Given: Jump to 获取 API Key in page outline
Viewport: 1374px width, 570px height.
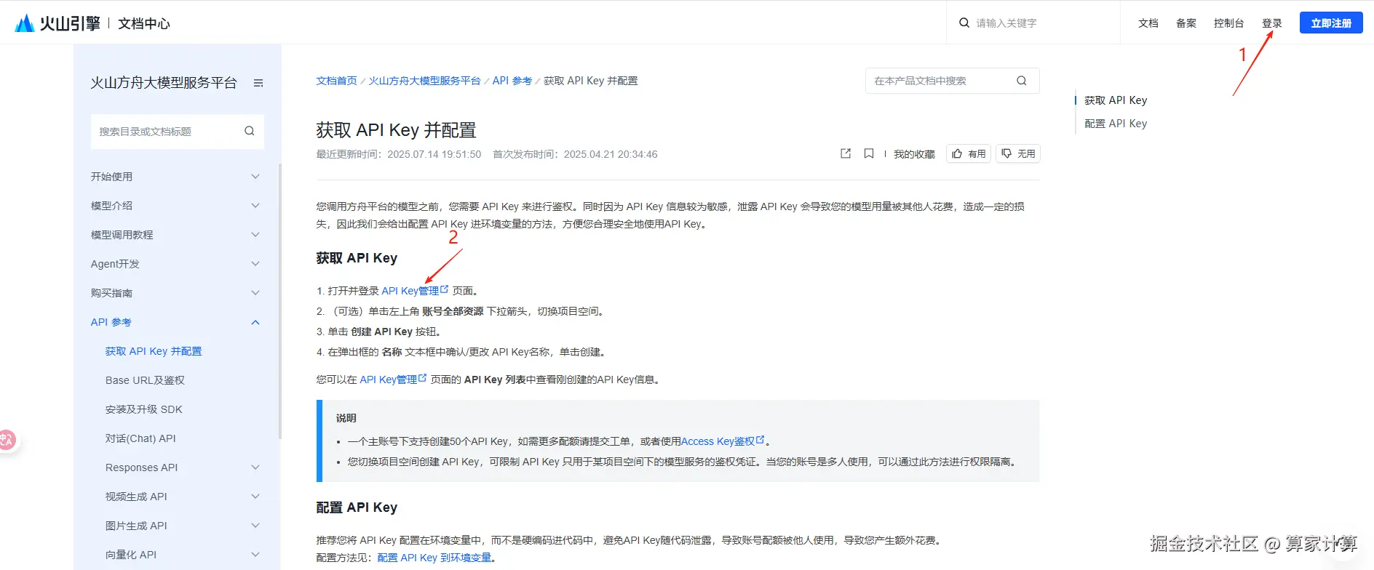Looking at the screenshot, I should [x=1116, y=100].
